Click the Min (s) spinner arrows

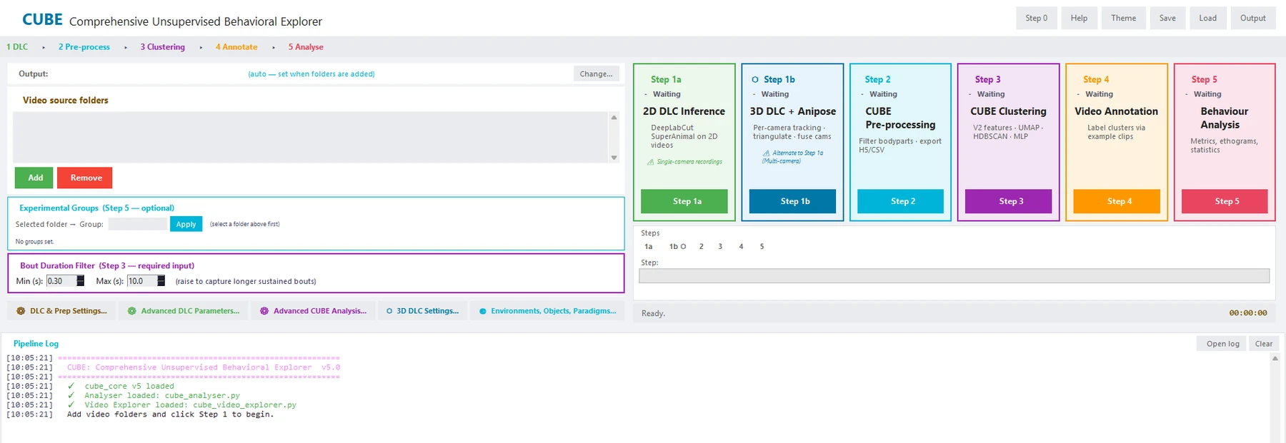[x=81, y=281]
